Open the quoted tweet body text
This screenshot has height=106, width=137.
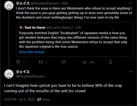pos(73,40)
